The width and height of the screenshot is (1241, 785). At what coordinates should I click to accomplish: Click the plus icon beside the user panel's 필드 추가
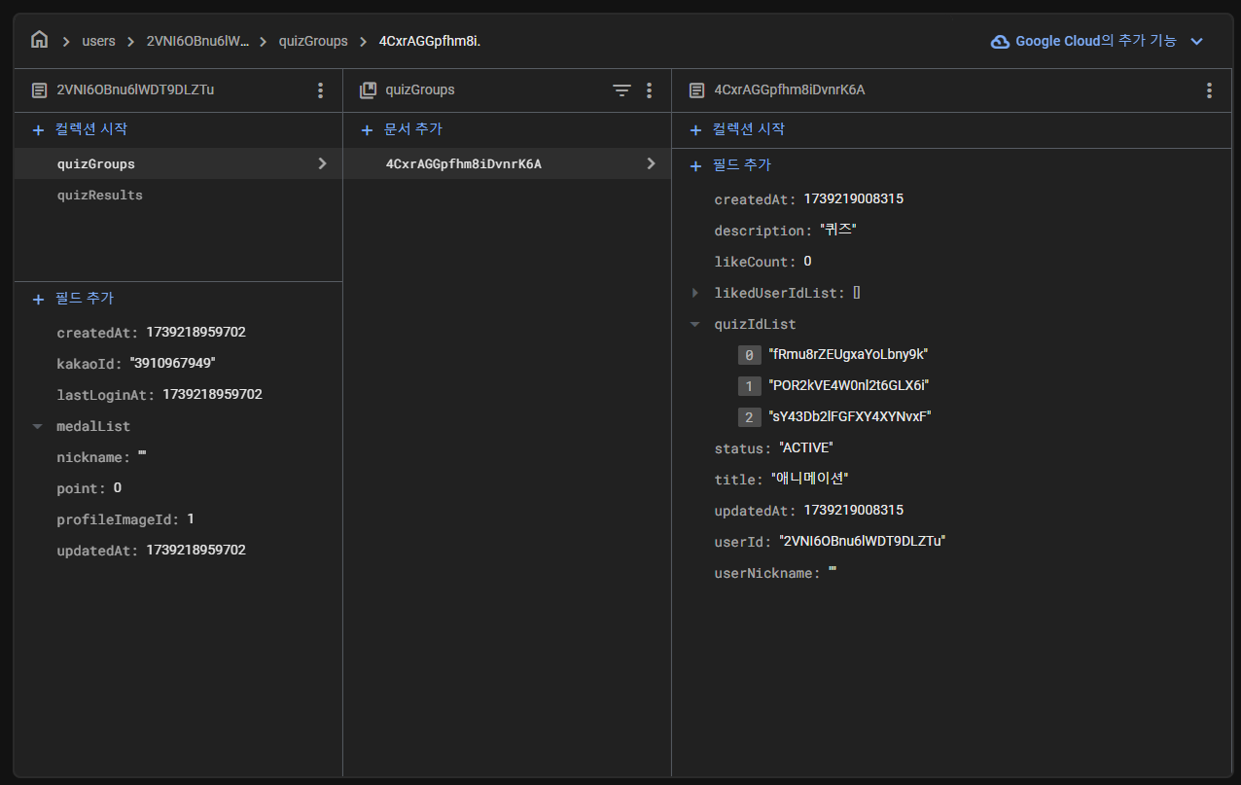click(x=39, y=300)
